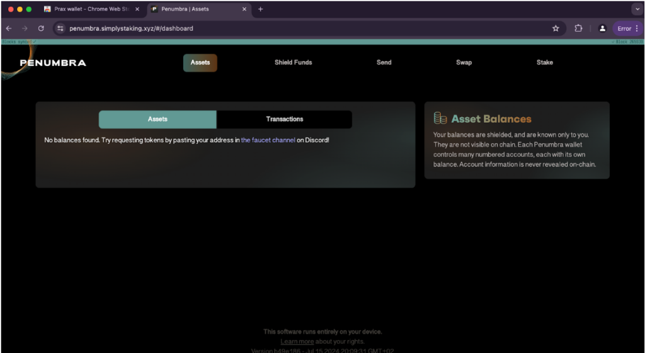Navigate to the Stake section

click(x=544, y=62)
